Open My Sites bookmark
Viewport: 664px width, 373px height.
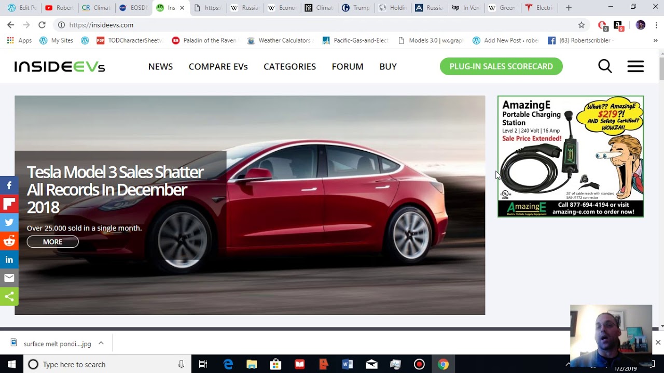[56, 40]
